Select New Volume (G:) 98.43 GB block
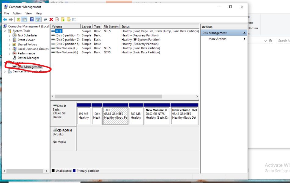 pyautogui.click(x=184, y=114)
